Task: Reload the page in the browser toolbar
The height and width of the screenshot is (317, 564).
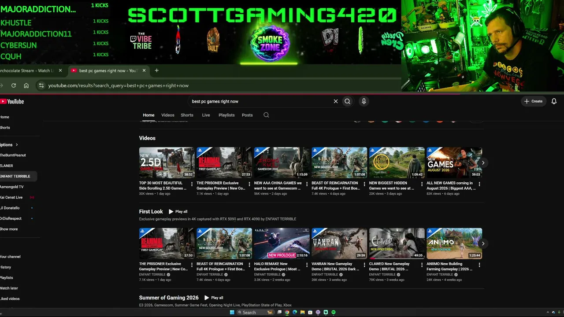Action: click(14, 85)
